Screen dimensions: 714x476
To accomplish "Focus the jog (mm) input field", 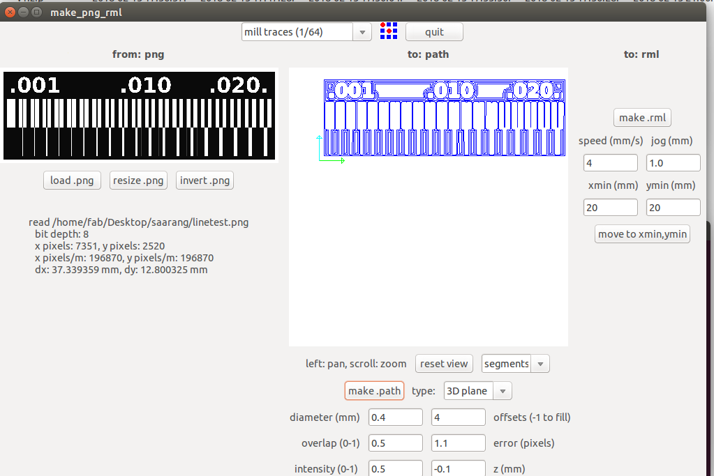I will [673, 163].
